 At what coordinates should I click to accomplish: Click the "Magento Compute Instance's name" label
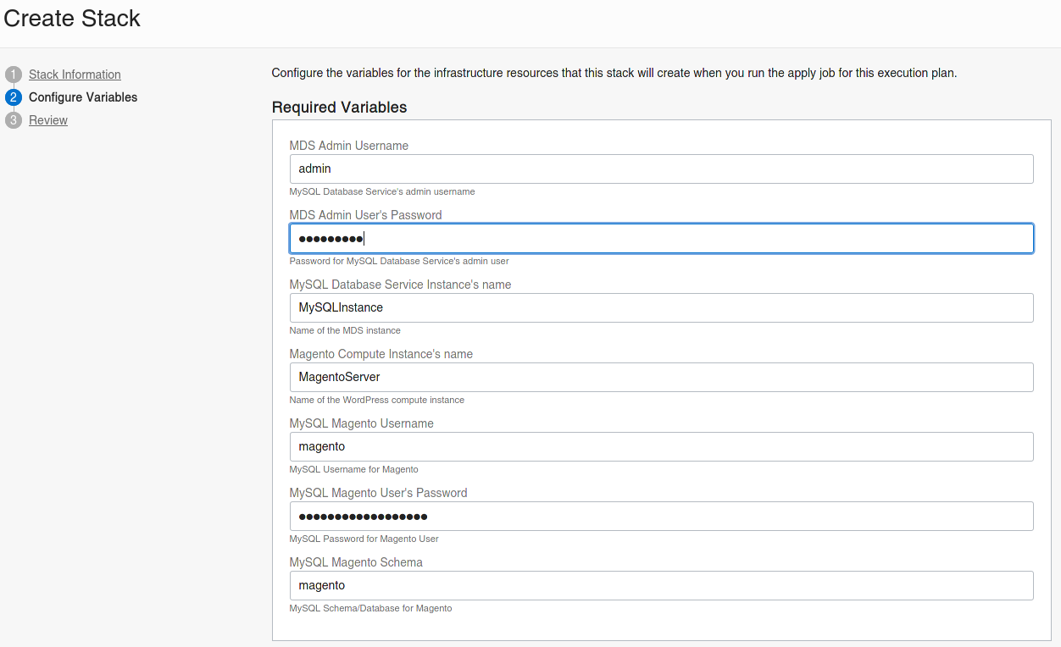pyautogui.click(x=381, y=354)
